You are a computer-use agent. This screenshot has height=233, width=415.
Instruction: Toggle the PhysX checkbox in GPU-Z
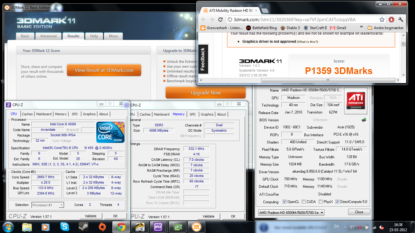321,202
